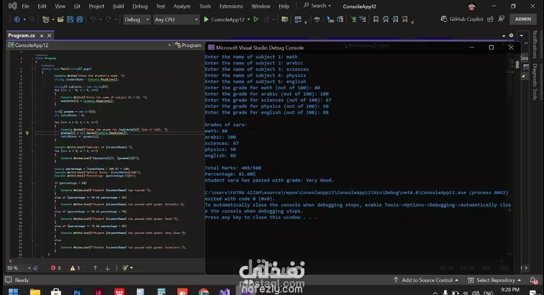Open the File menu
The width and height of the screenshot is (544, 295).
coord(25,6)
